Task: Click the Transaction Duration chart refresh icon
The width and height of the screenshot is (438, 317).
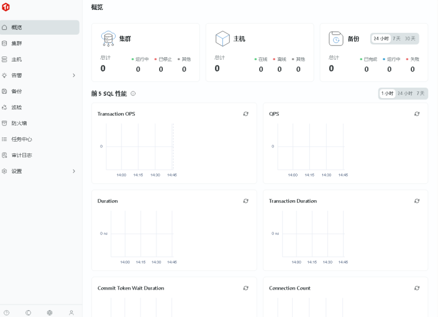Action: [x=417, y=201]
